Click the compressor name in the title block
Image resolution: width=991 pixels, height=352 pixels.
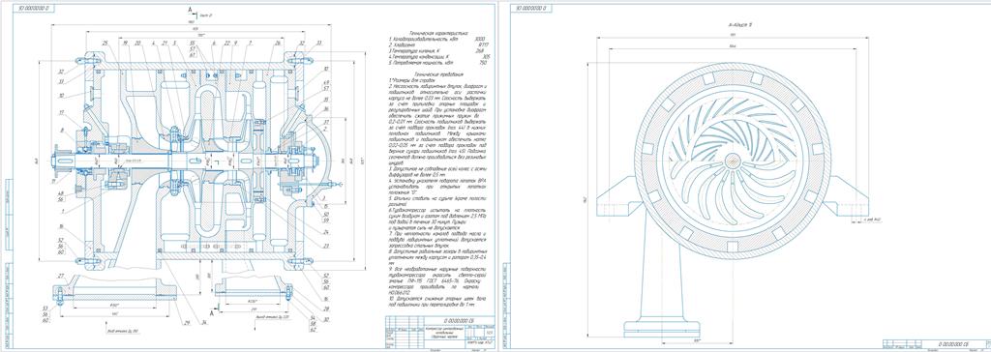tap(445, 333)
